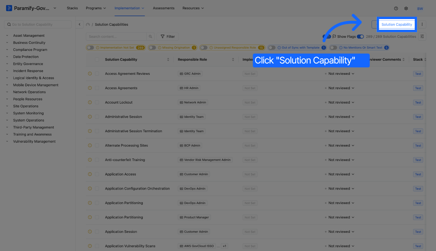
Task: Click the home breadcrumb icon
Action: [88, 24]
